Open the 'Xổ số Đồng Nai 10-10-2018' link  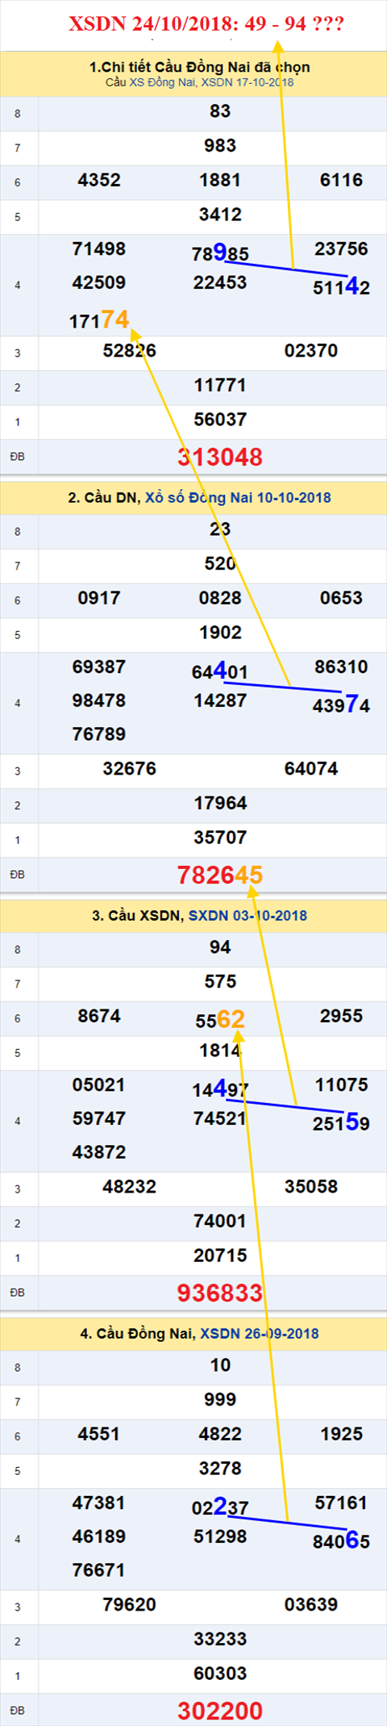(x=238, y=498)
